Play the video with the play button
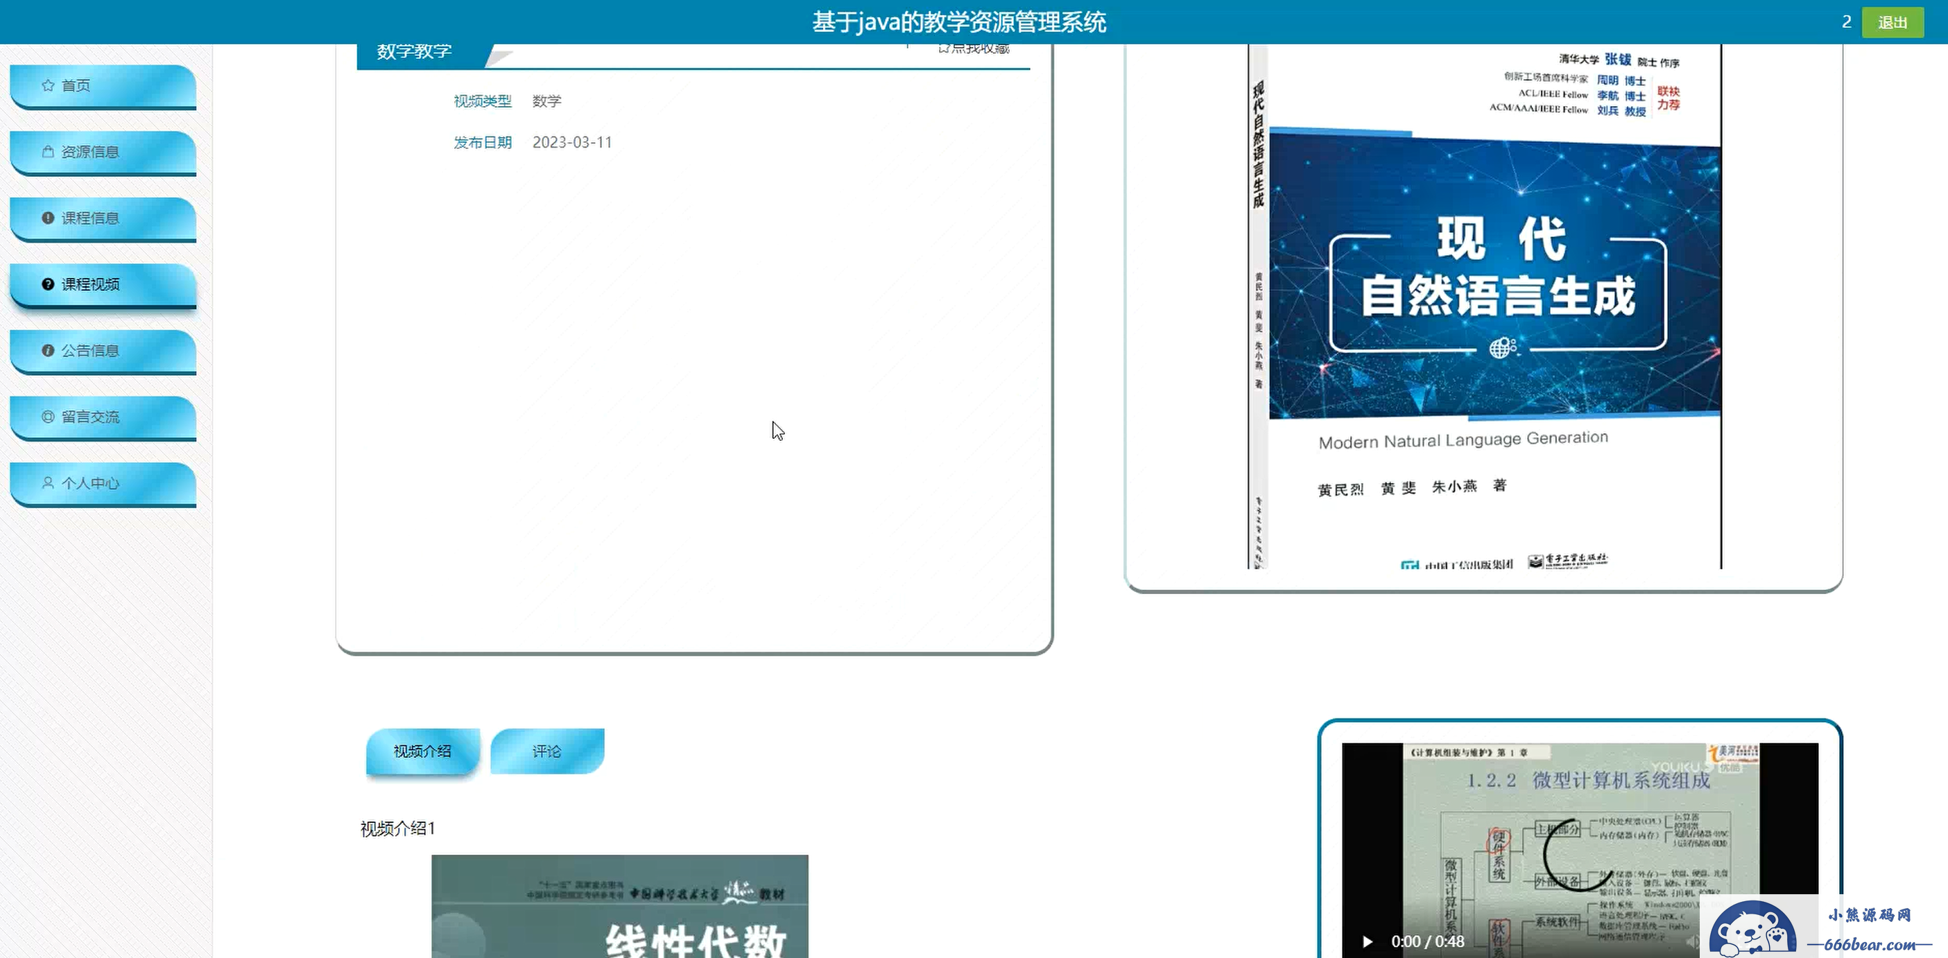 (x=1368, y=941)
